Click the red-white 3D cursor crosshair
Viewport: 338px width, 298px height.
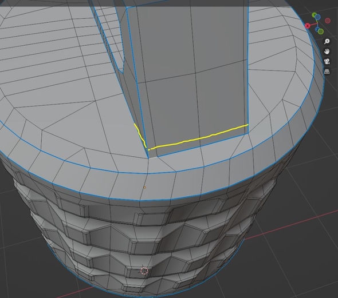pos(144,271)
